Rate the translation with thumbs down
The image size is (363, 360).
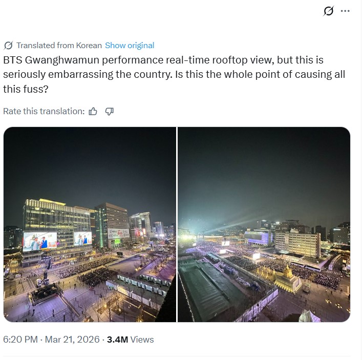coord(109,111)
